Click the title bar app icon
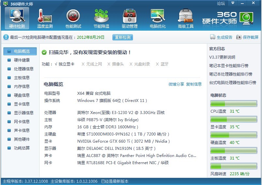Viewport: 262px width, 185px height. point(6,4)
